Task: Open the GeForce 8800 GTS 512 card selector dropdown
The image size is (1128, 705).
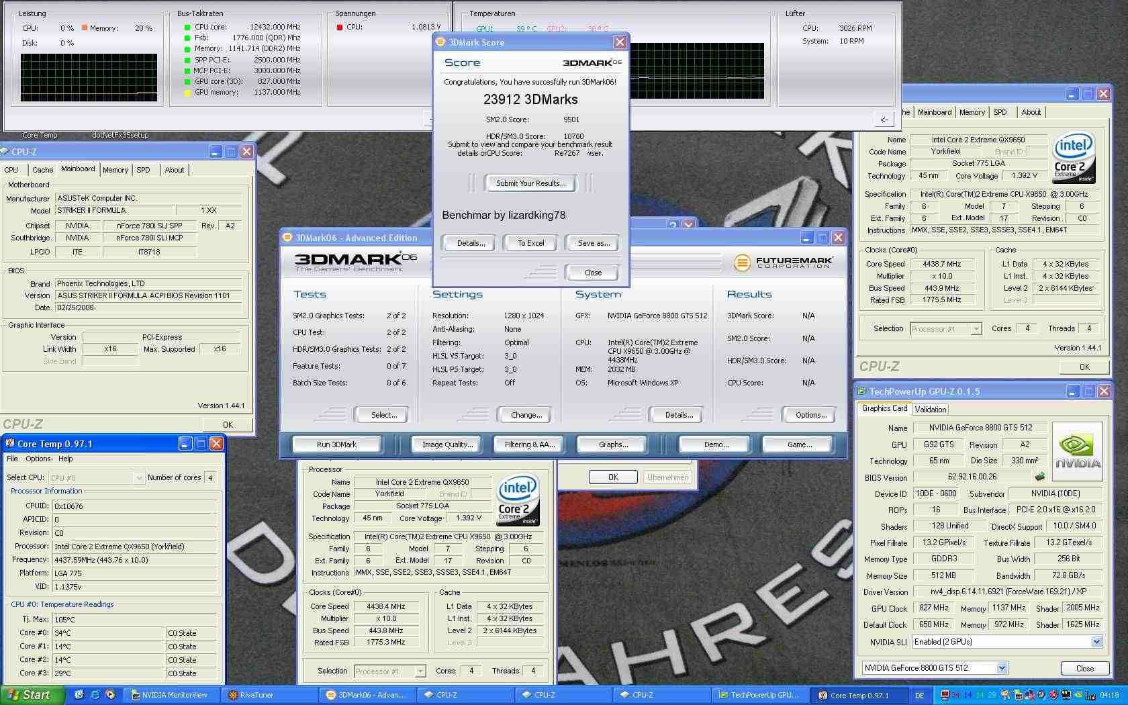Action: (x=1002, y=667)
